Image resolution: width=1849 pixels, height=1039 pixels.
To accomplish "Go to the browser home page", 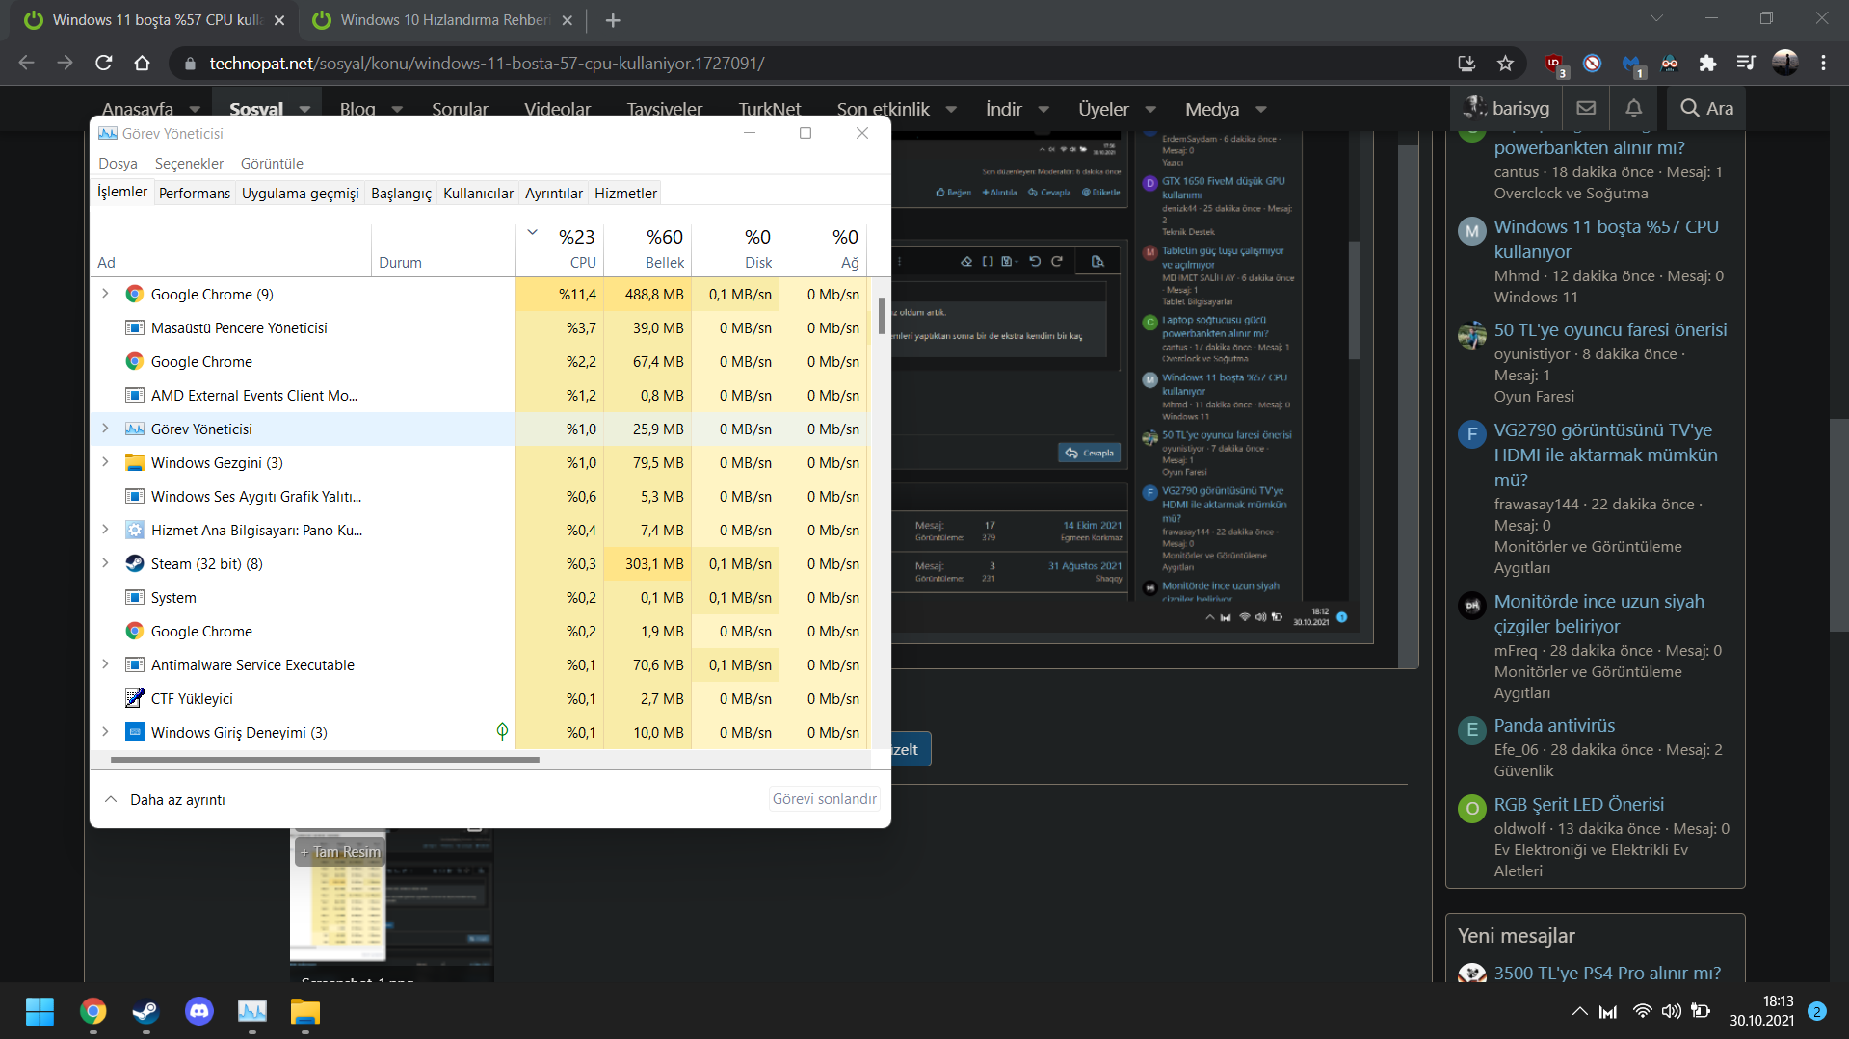I will [143, 64].
